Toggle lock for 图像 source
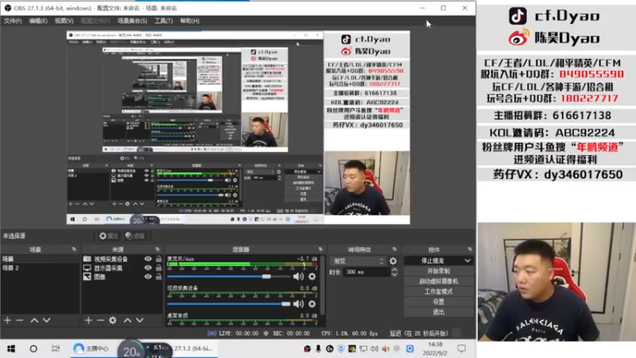The height and width of the screenshot is (358, 636). 158,277
